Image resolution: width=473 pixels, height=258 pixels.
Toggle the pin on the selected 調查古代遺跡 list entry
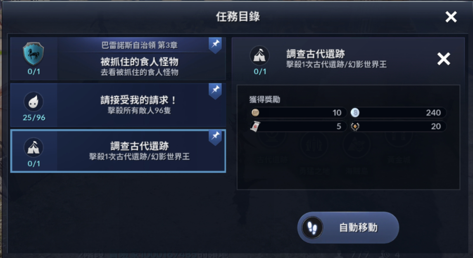coord(215,137)
